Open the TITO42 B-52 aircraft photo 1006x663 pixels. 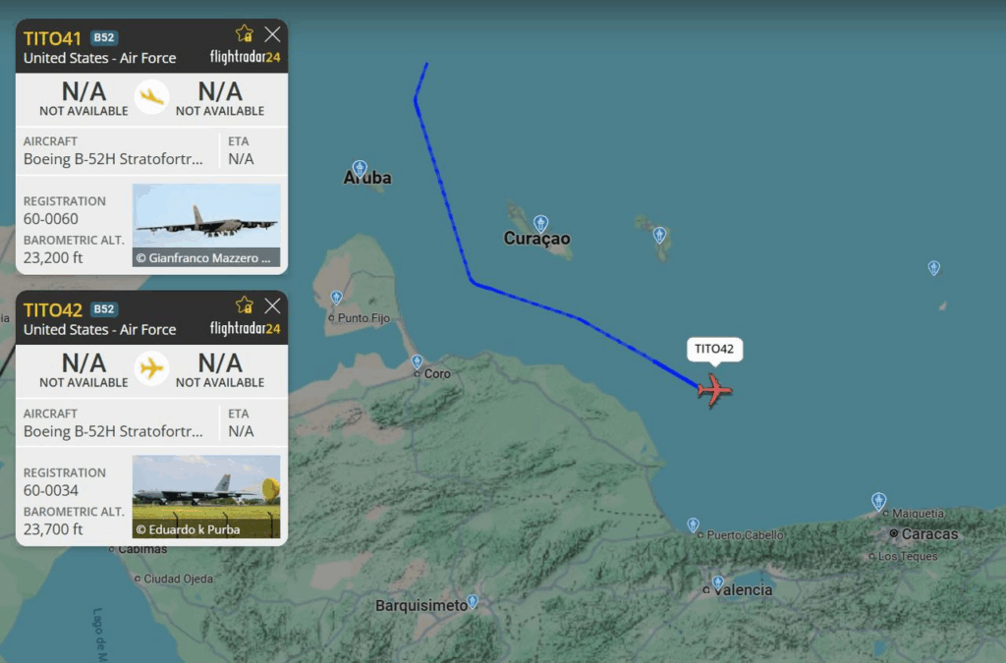pos(206,496)
